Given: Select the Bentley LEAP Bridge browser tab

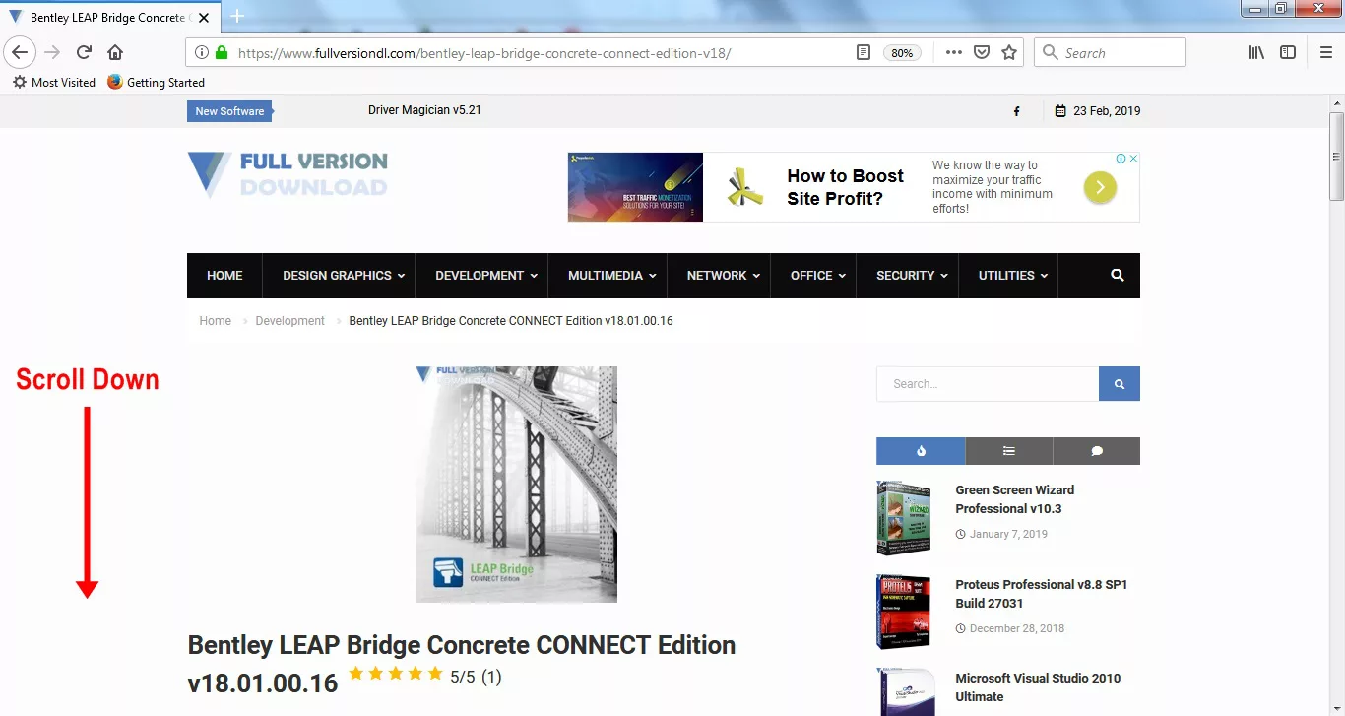Looking at the screenshot, I should [111, 18].
